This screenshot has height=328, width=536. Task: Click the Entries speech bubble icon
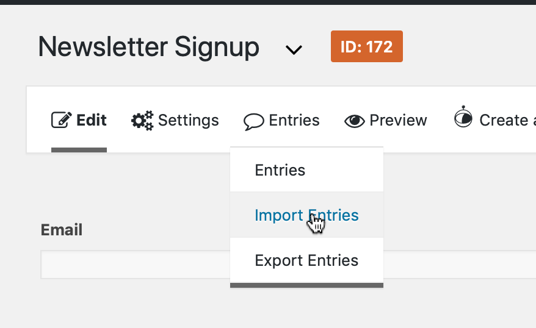[x=253, y=122]
